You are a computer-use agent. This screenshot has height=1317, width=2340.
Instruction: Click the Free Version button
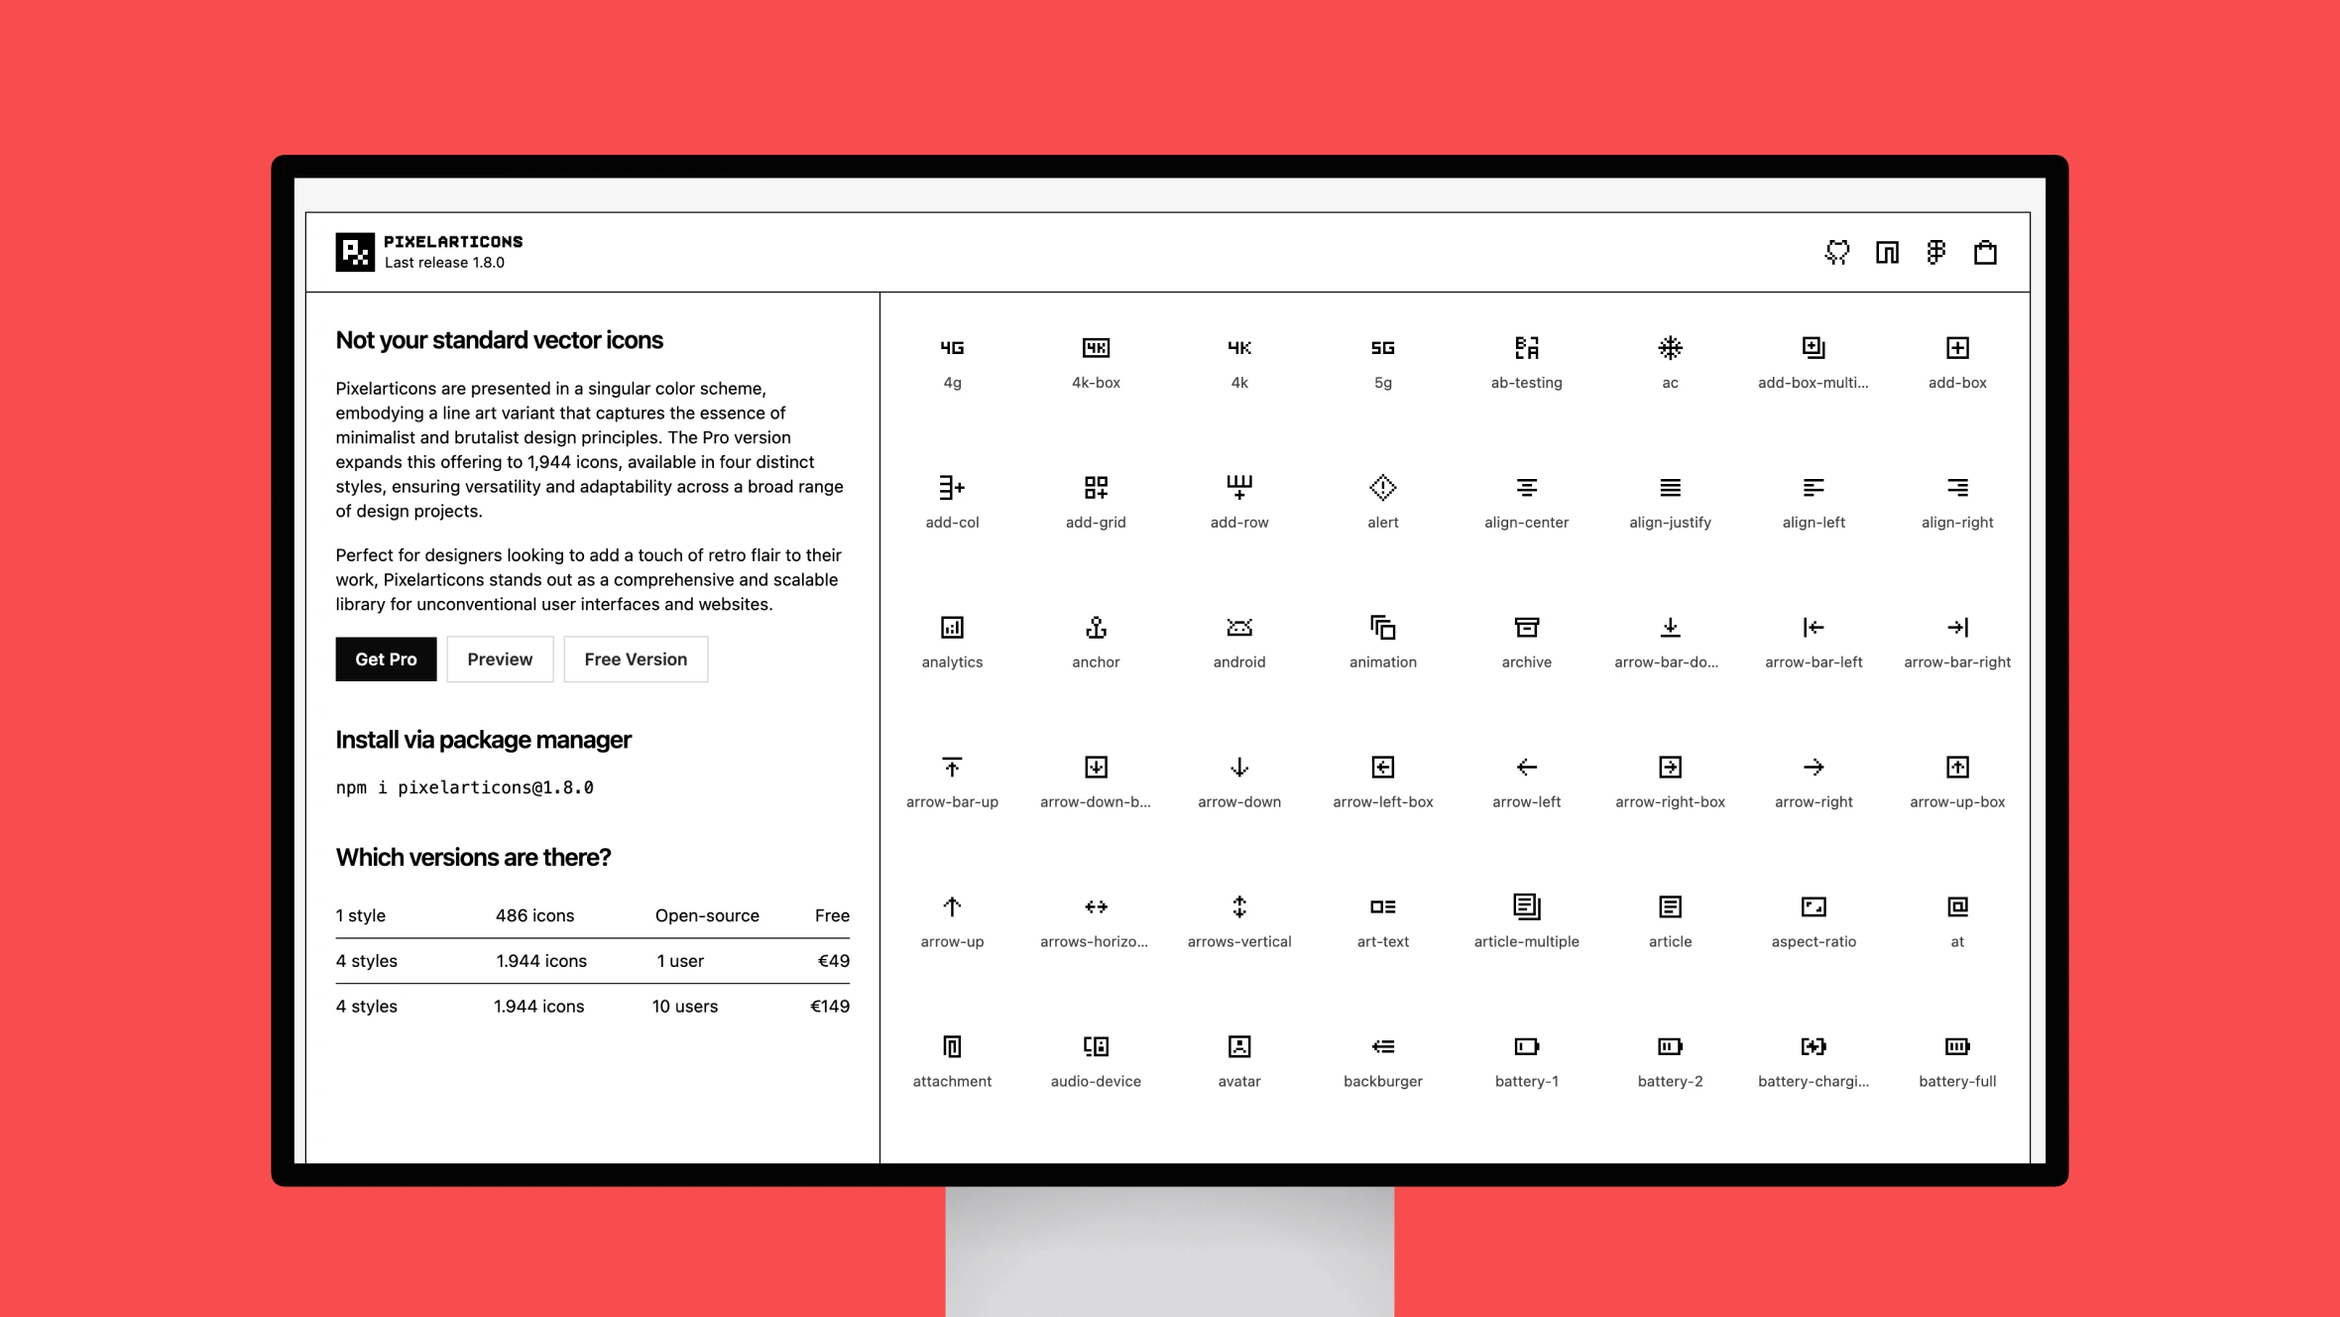coord(635,658)
